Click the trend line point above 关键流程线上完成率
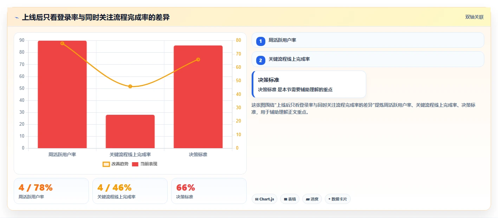The image size is (498, 218). pyautogui.click(x=130, y=86)
